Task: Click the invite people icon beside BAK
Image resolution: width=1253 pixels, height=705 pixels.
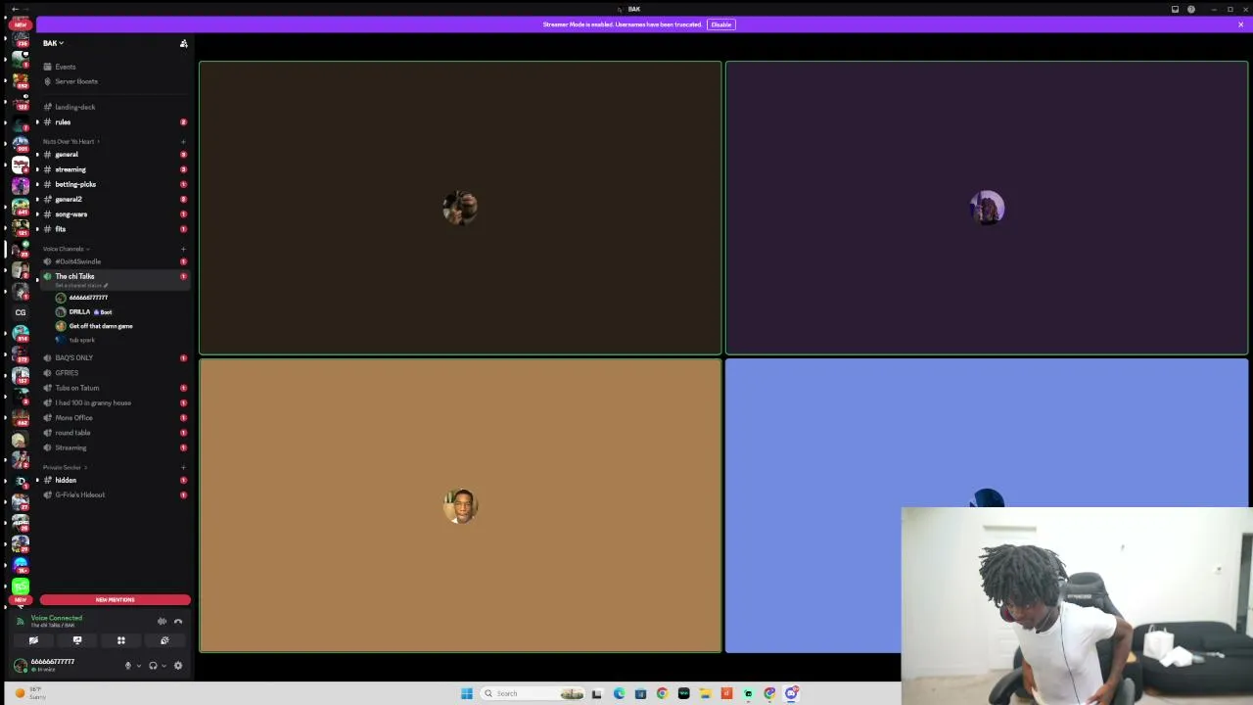Action: click(183, 43)
